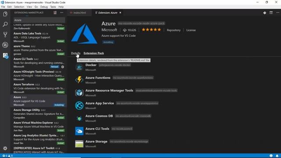The height and width of the screenshot is (158, 281).
Task: Click the Azure App Service globe icon
Action: click(x=79, y=105)
